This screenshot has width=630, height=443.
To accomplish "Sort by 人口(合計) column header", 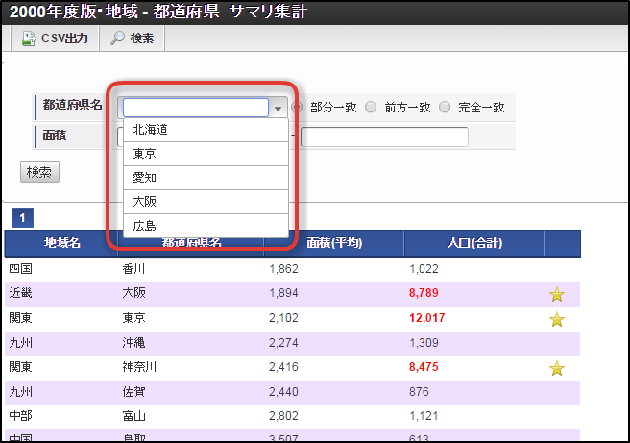I will pyautogui.click(x=474, y=243).
